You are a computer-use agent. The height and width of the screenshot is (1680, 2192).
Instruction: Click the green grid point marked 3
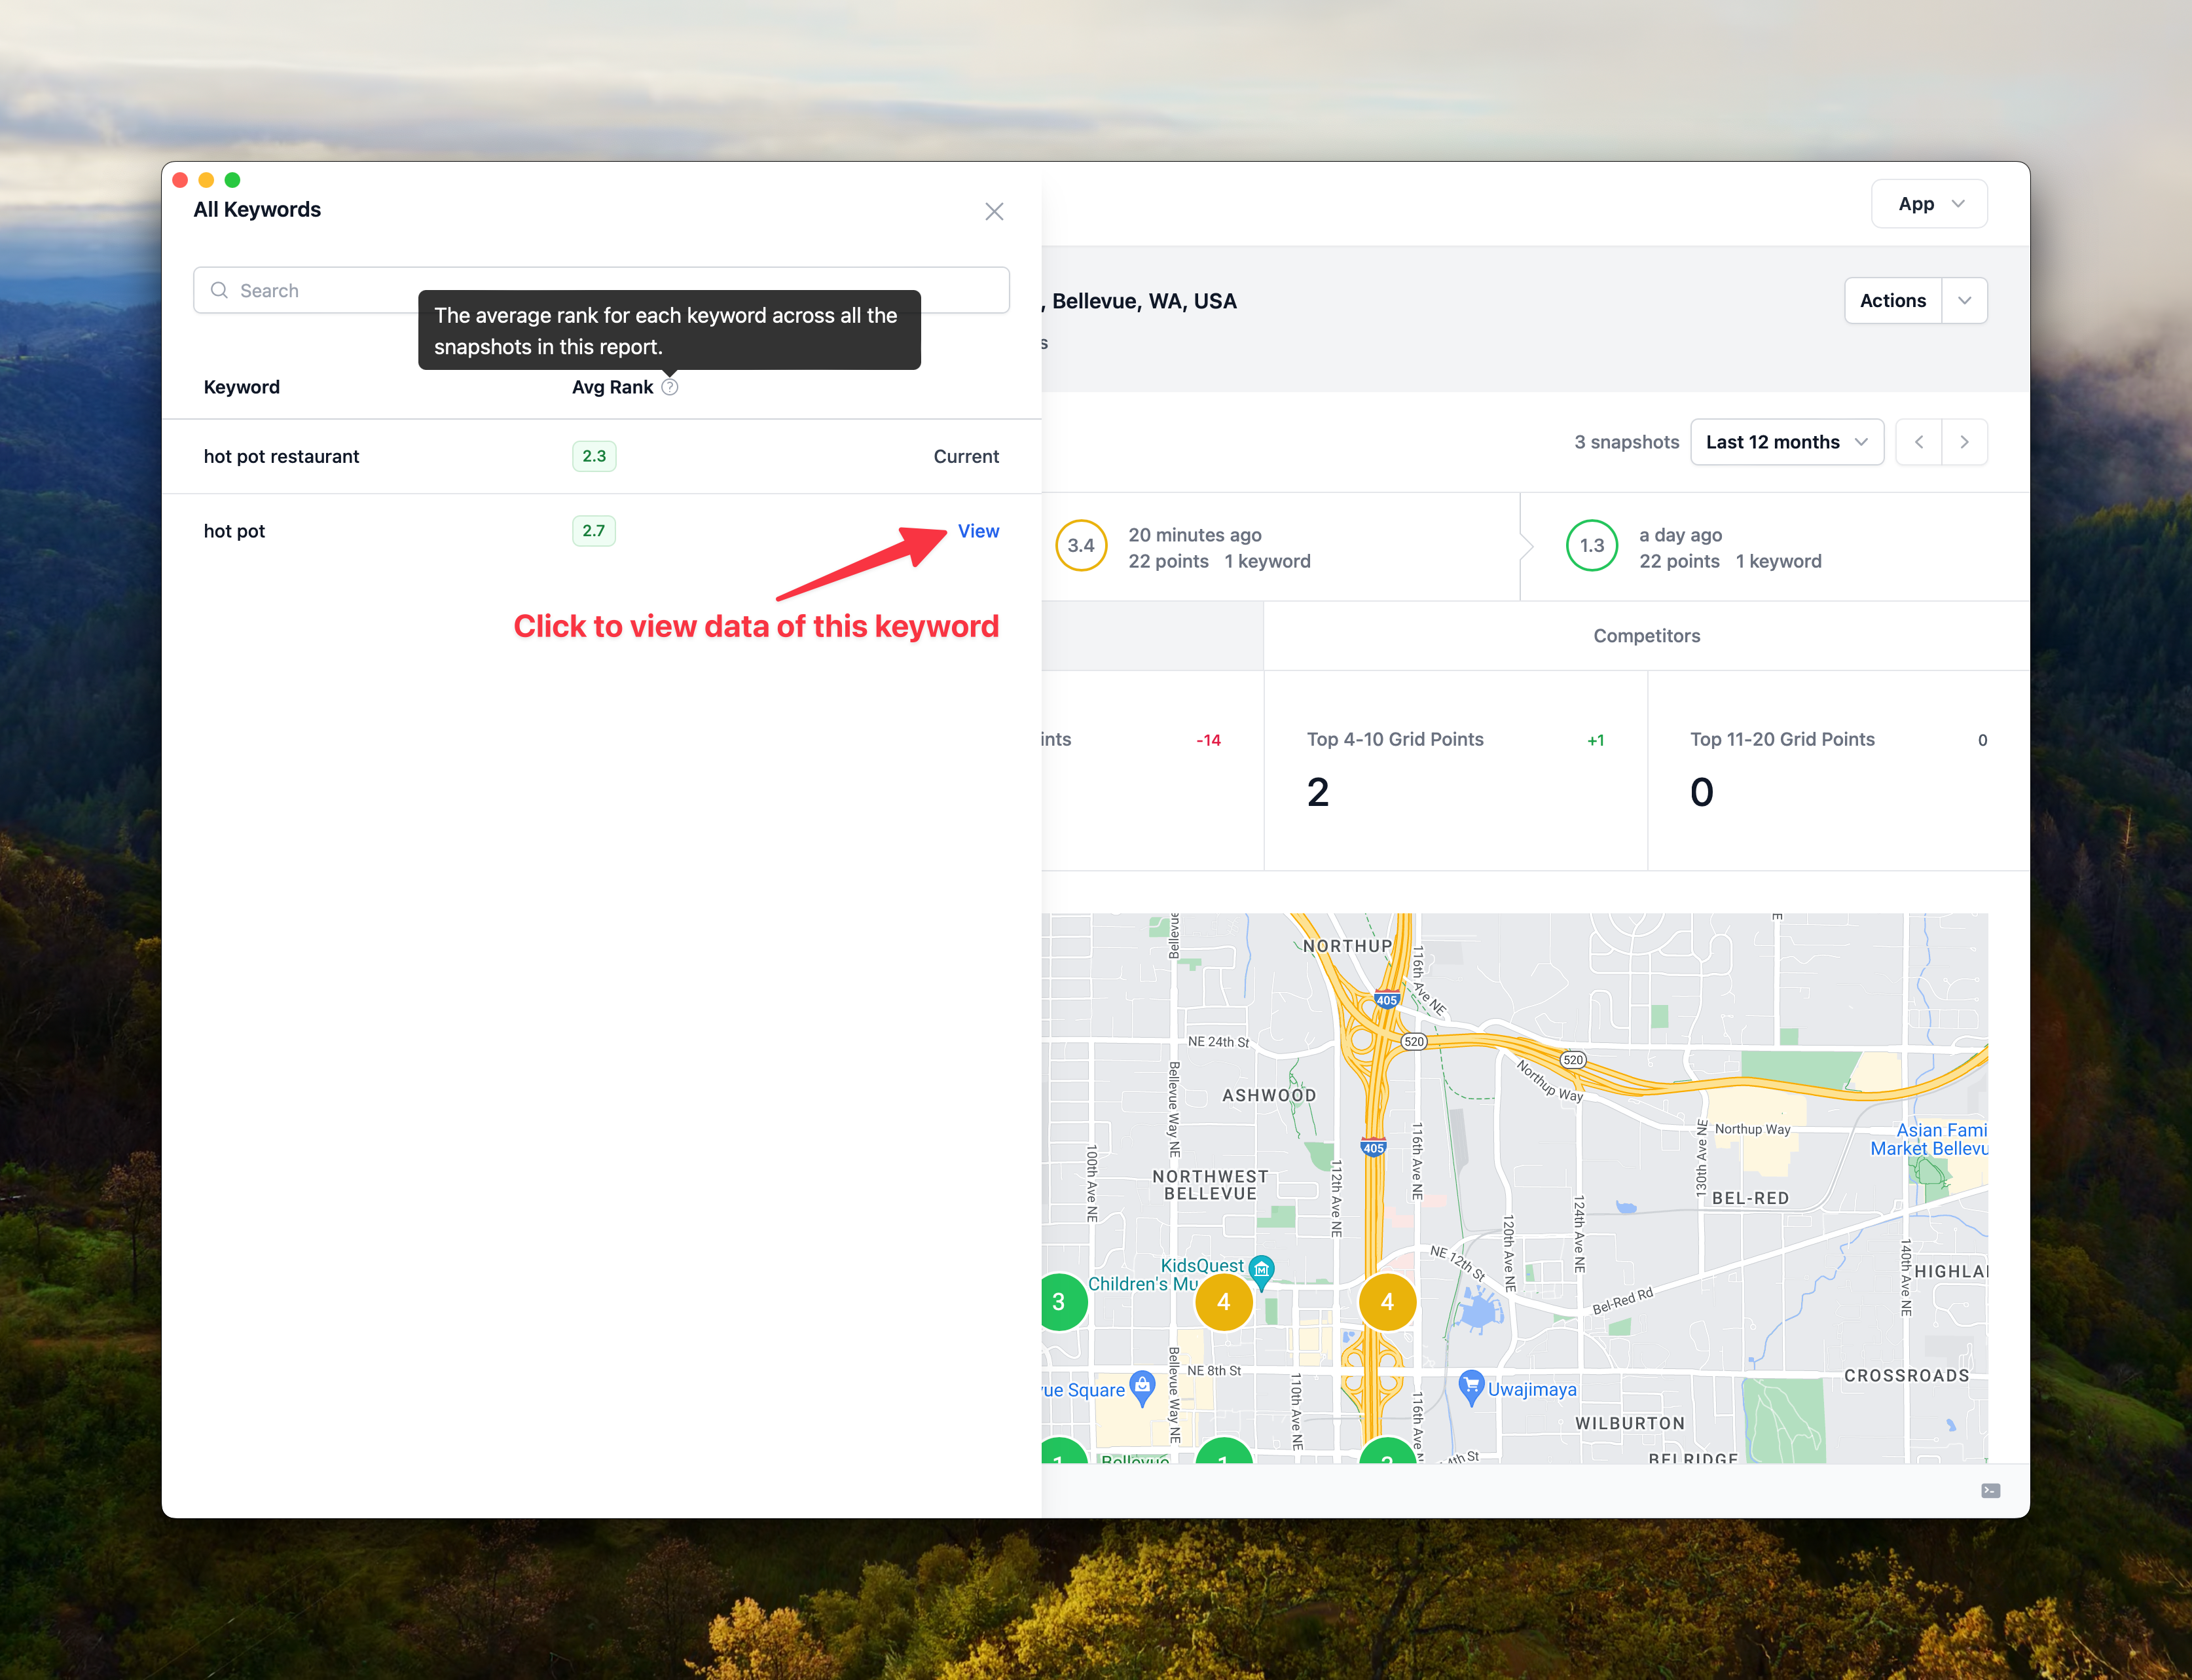[x=1059, y=1301]
